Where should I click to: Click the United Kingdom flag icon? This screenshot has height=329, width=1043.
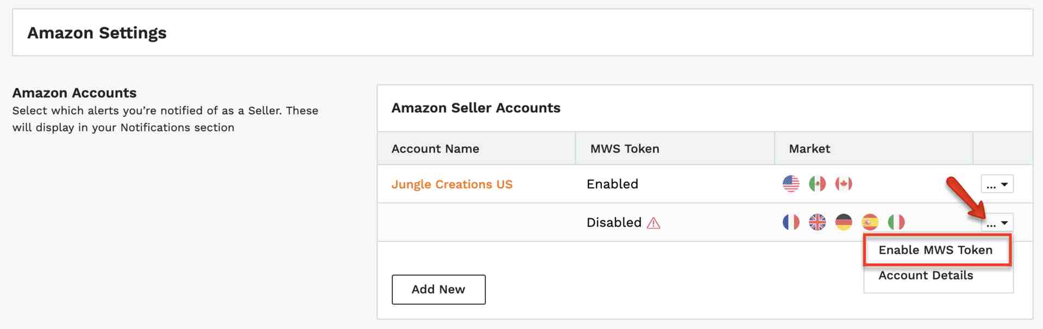coord(817,222)
